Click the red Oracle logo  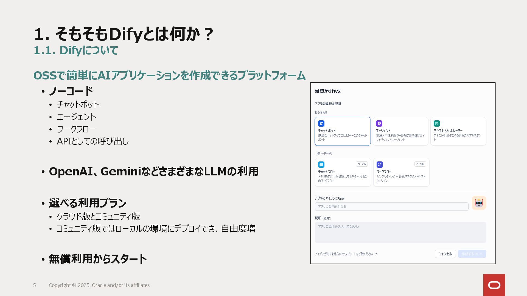pos(494,285)
